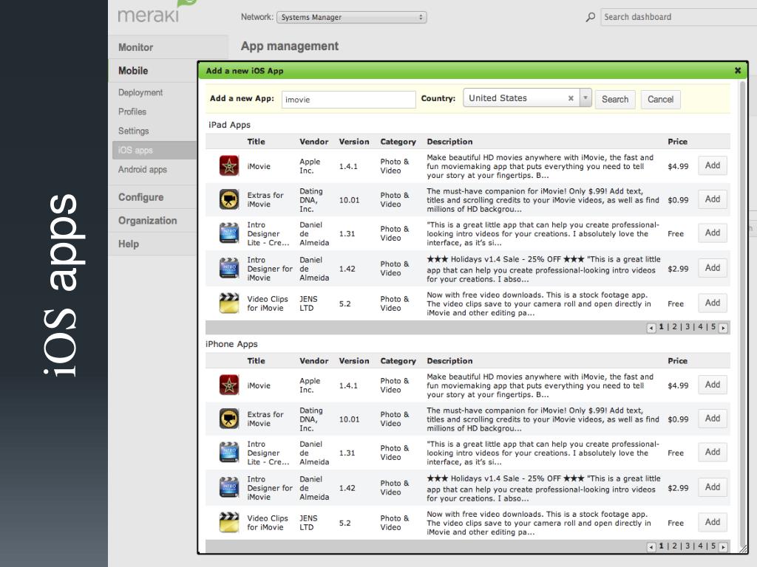The height and width of the screenshot is (567, 757).
Task: Add iMovie from iPad Apps
Action: pyautogui.click(x=713, y=165)
